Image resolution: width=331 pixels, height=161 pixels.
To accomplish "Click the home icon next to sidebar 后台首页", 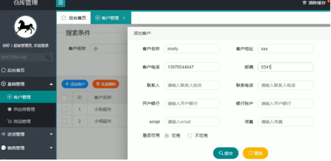I will [x=3, y=70].
